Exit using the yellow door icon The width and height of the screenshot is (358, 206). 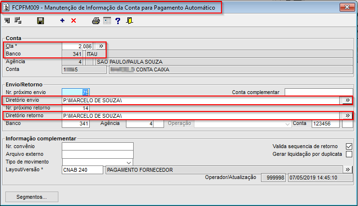point(129,21)
